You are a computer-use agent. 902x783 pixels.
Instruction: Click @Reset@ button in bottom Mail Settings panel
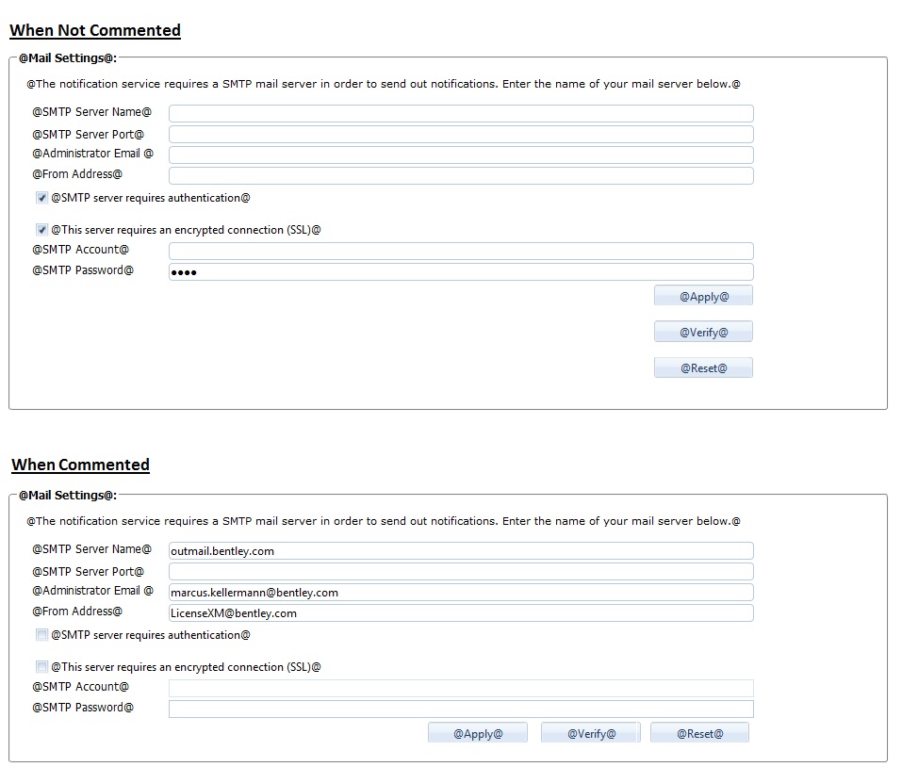699,733
